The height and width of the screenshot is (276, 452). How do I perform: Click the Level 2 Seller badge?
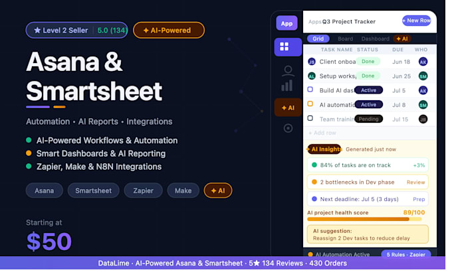(x=76, y=31)
